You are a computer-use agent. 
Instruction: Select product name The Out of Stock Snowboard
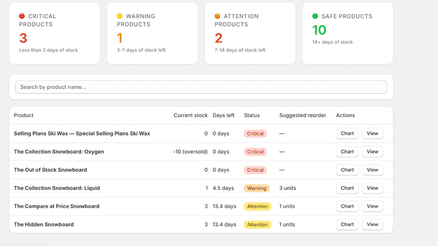pos(50,170)
